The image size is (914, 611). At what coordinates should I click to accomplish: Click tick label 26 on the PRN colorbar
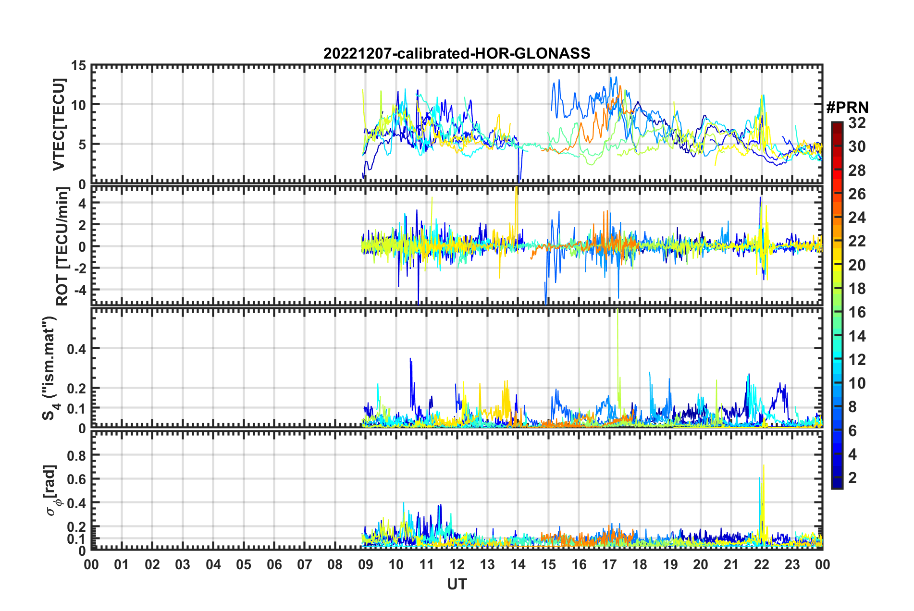pyautogui.click(x=857, y=194)
